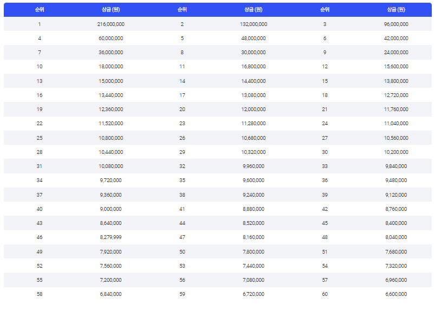Select the 6,720,000 prize value
The height and width of the screenshot is (310, 435).
click(254, 294)
